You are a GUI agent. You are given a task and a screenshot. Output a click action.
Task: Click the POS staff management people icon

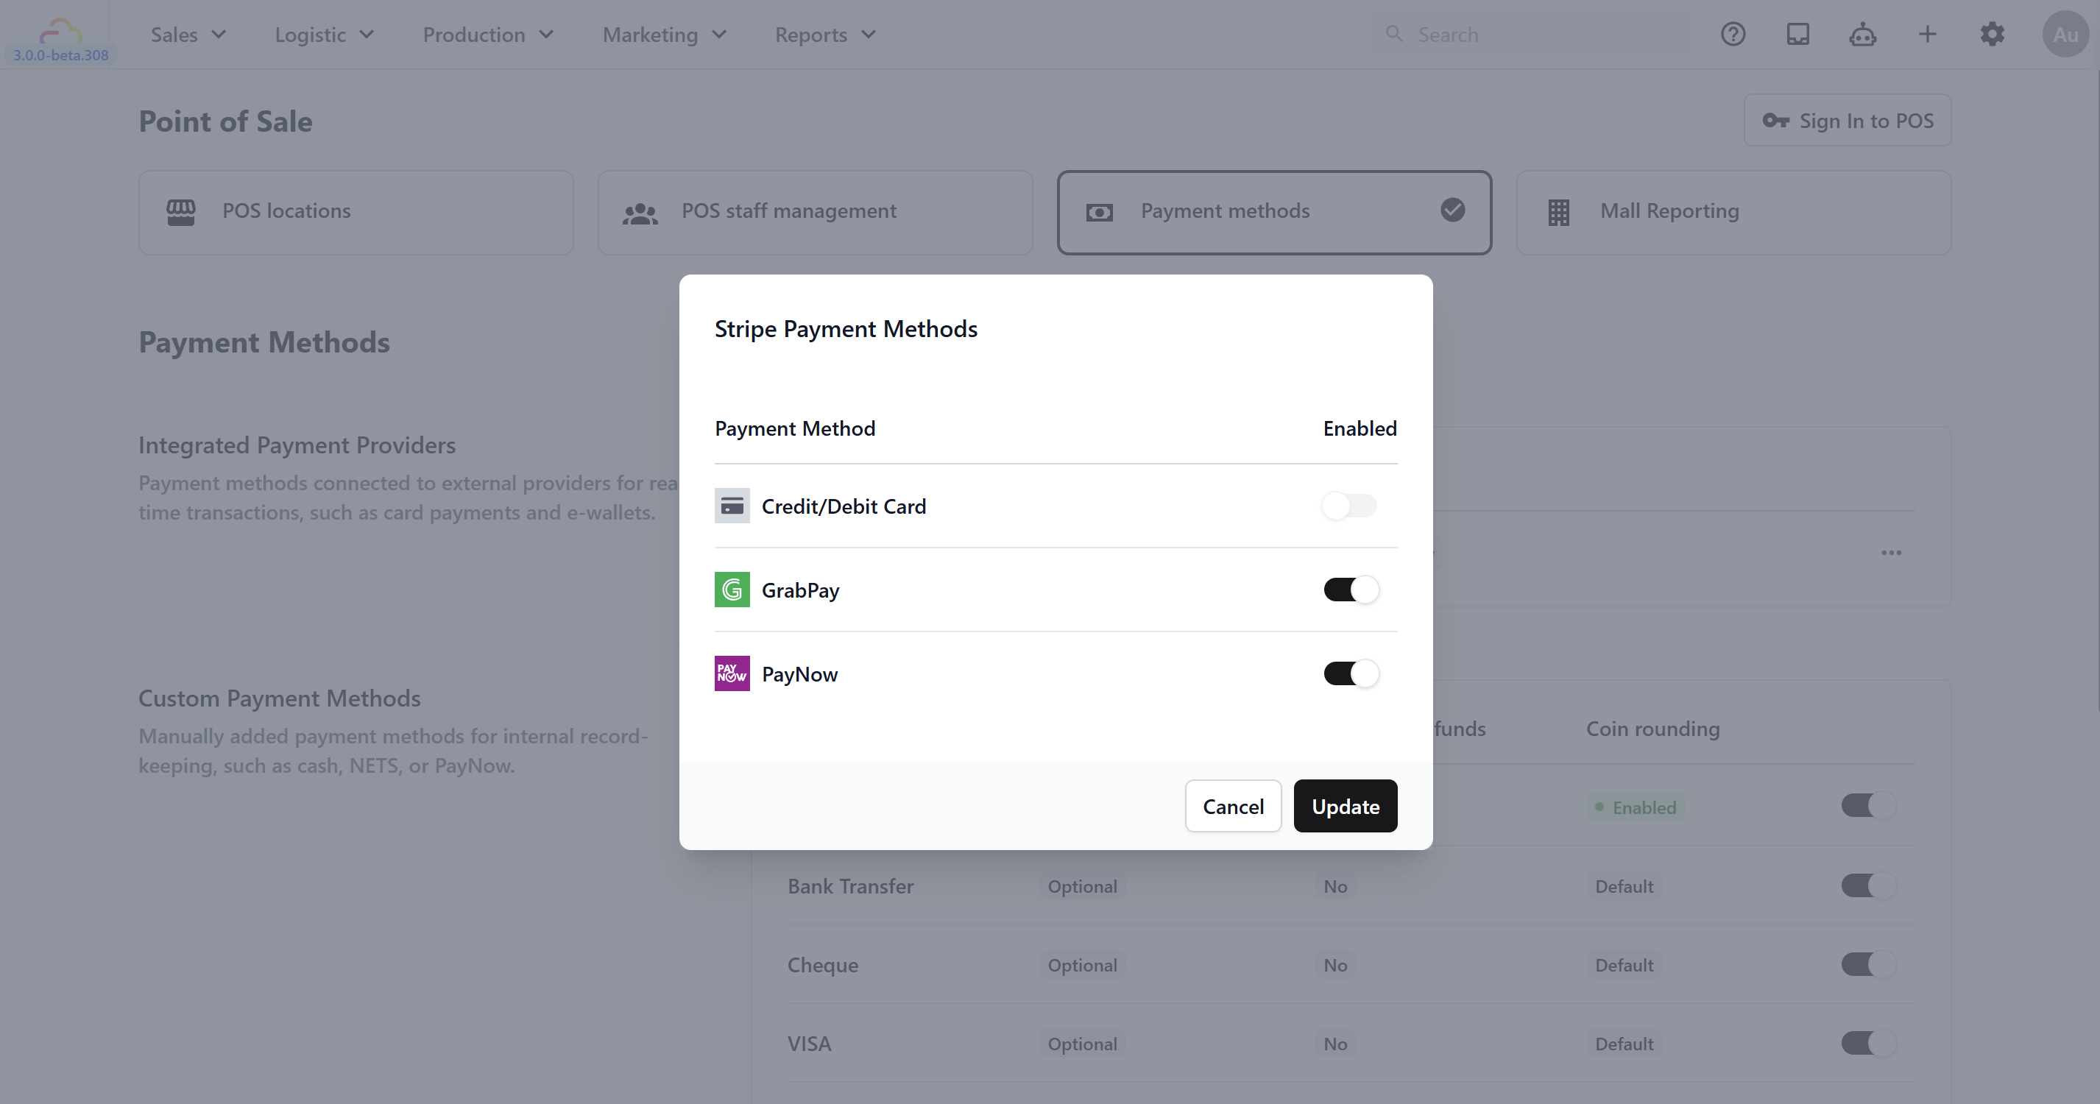[640, 213]
